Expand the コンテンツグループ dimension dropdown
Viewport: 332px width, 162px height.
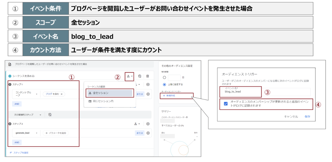click(36, 94)
